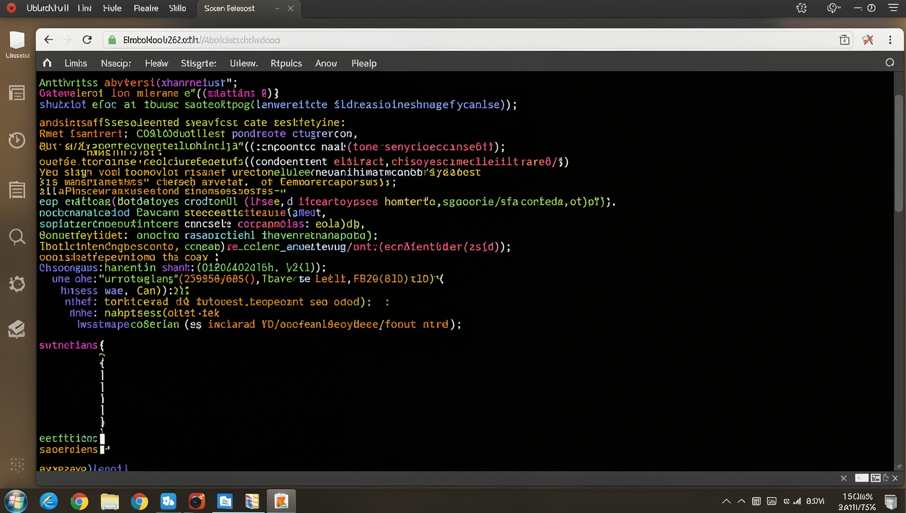Viewport: 906px width, 513px height.
Task: Open the blue chat app in the taskbar
Action: click(168, 501)
